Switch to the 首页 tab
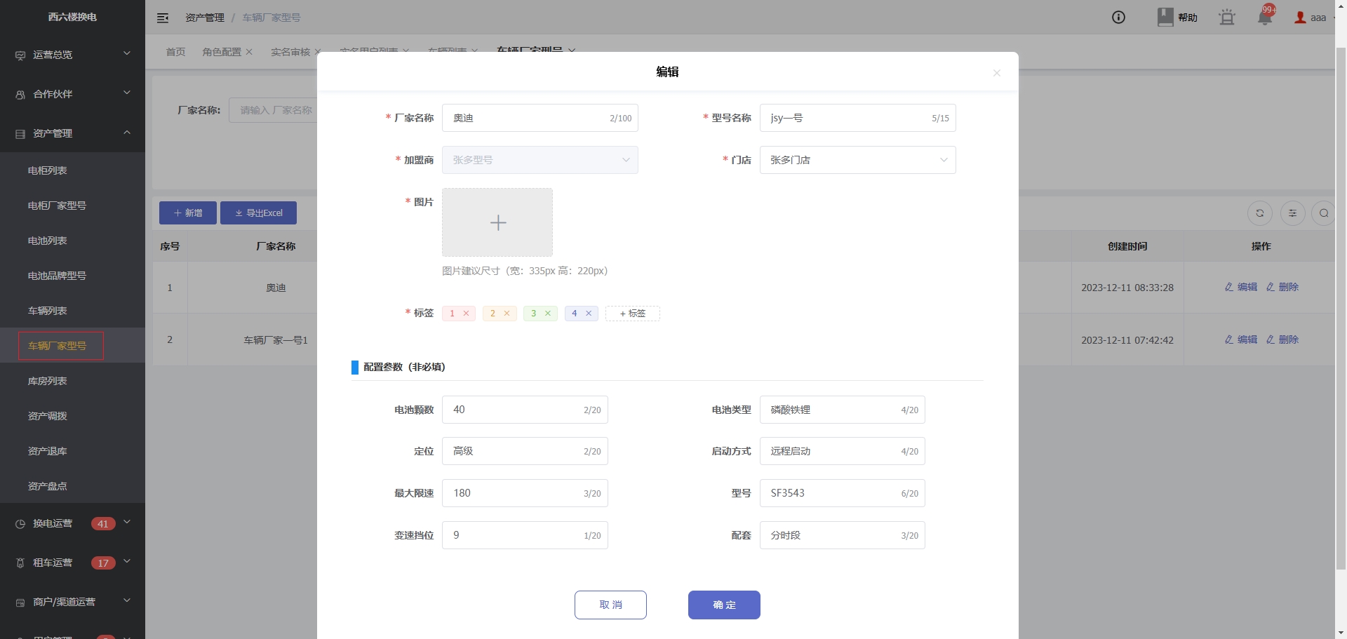The height and width of the screenshot is (639, 1347). tap(175, 52)
